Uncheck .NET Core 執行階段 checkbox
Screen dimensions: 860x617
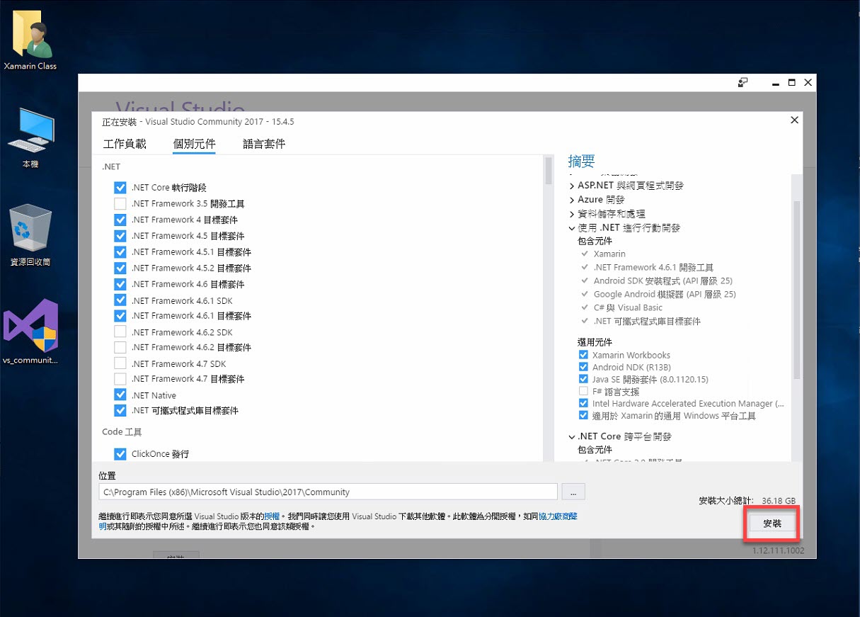[120, 188]
